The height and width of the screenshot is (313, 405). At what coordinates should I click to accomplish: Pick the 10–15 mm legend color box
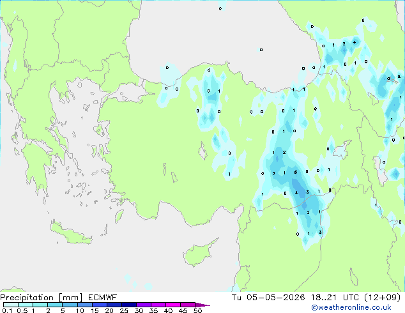click(x=85, y=305)
